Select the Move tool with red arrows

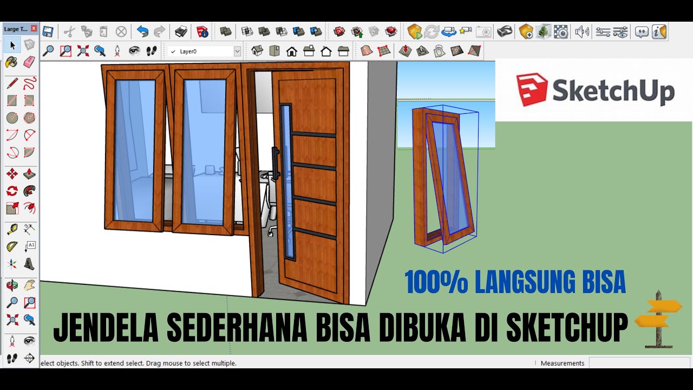click(x=12, y=174)
